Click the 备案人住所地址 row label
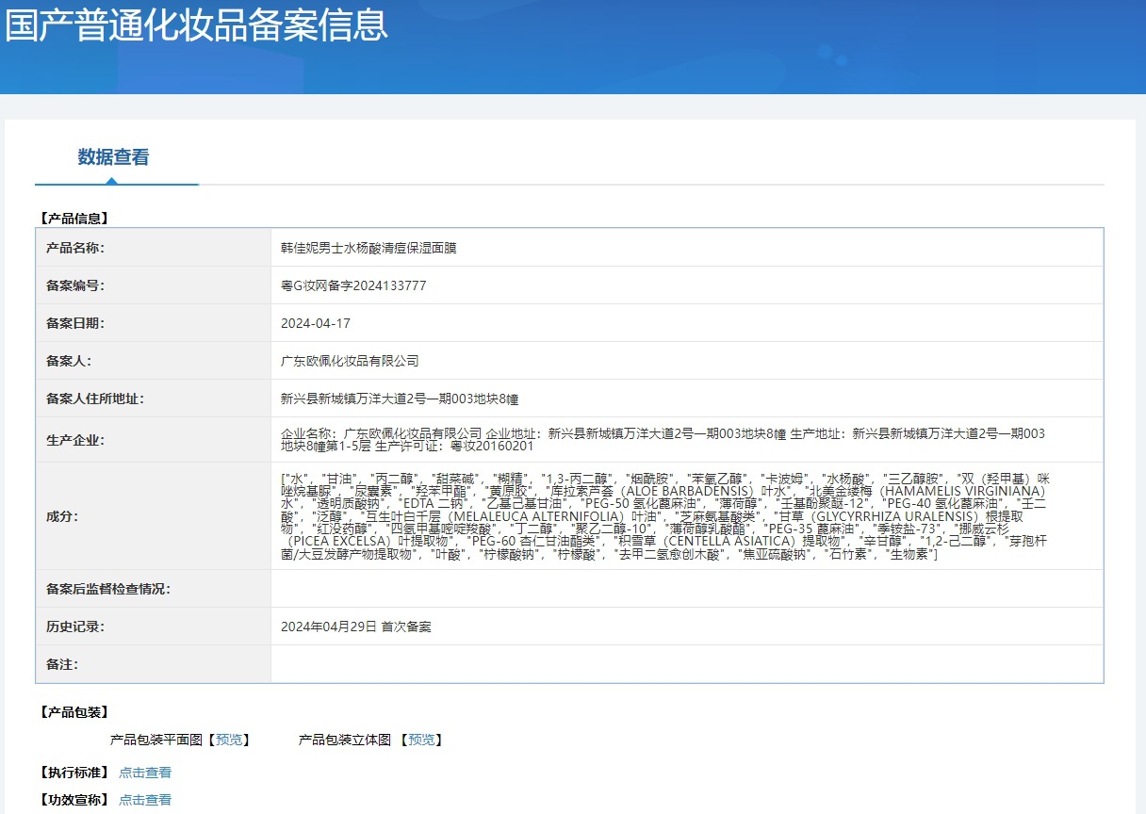The image size is (1146, 814). [95, 399]
